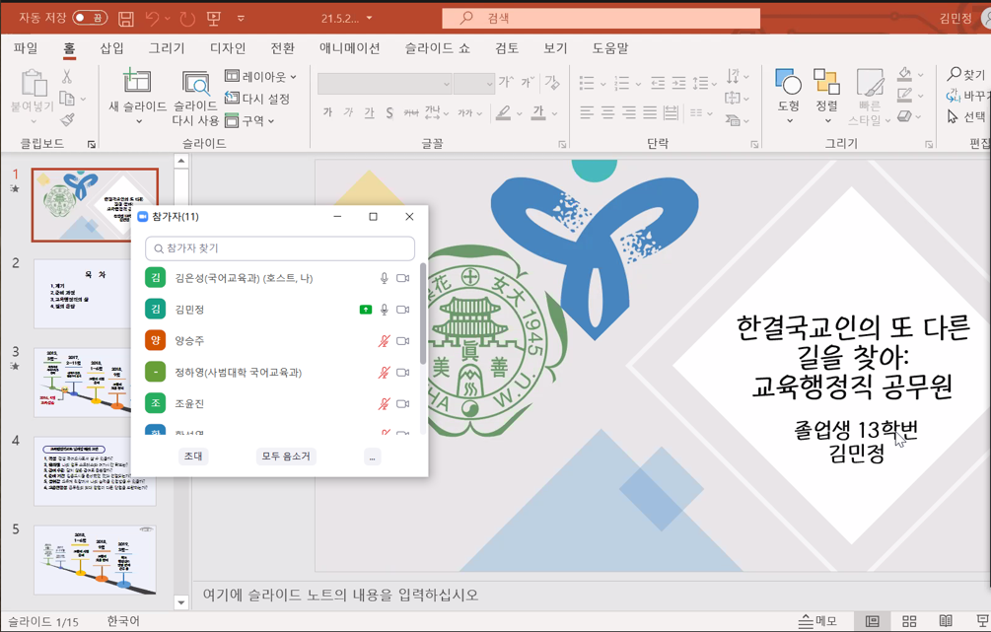The width and height of the screenshot is (991, 632).
Task: Start slideshow from quick access toolbar icon
Action: pos(214,19)
